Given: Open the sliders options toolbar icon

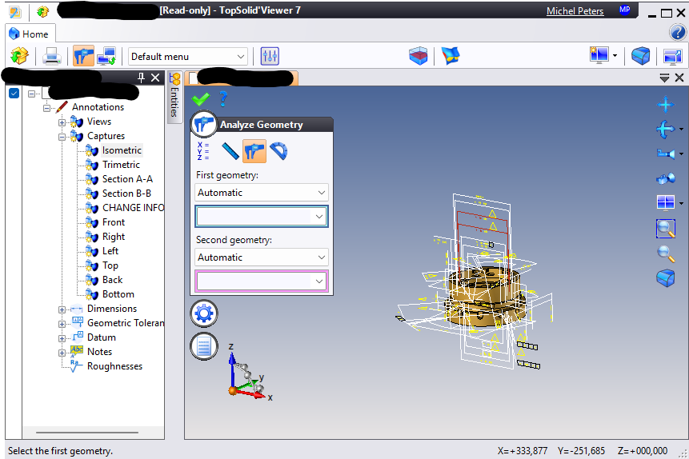Looking at the screenshot, I should pyautogui.click(x=270, y=56).
